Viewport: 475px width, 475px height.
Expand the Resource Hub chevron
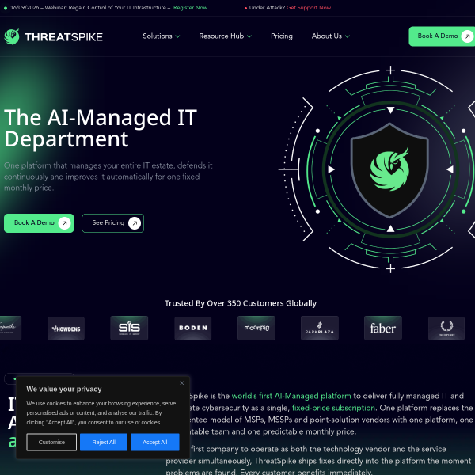[249, 36]
